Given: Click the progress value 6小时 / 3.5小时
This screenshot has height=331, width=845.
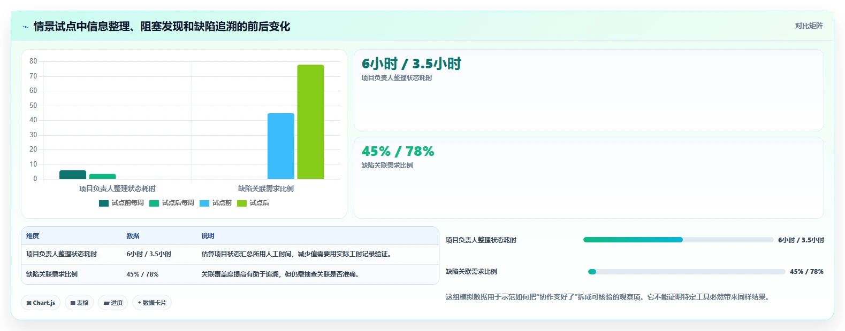Looking at the screenshot, I should point(801,240).
